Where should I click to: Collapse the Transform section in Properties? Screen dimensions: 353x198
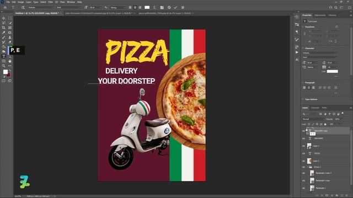[303, 27]
